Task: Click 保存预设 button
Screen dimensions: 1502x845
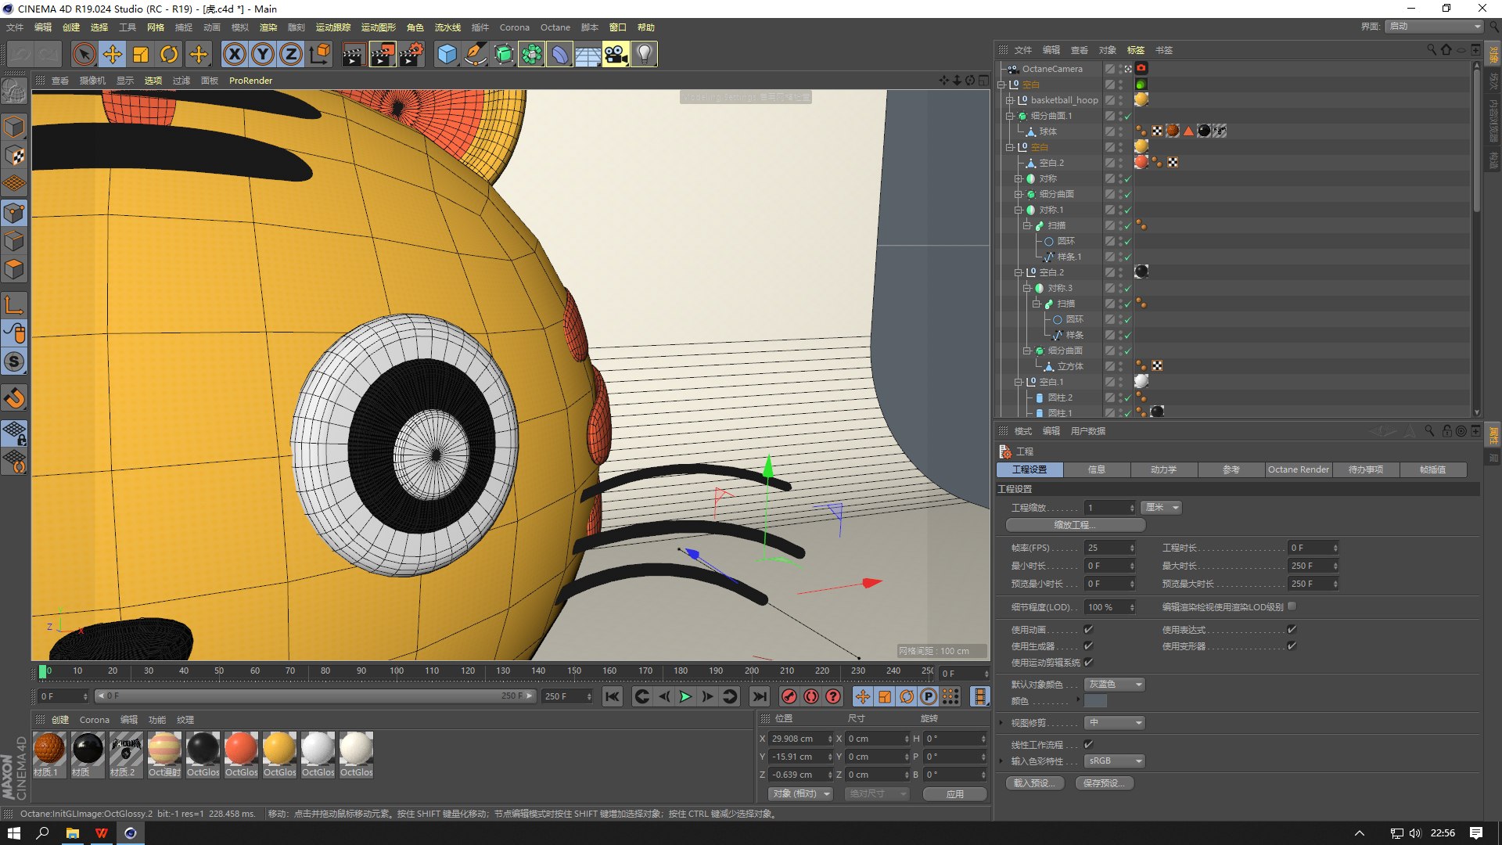Action: pyautogui.click(x=1104, y=782)
